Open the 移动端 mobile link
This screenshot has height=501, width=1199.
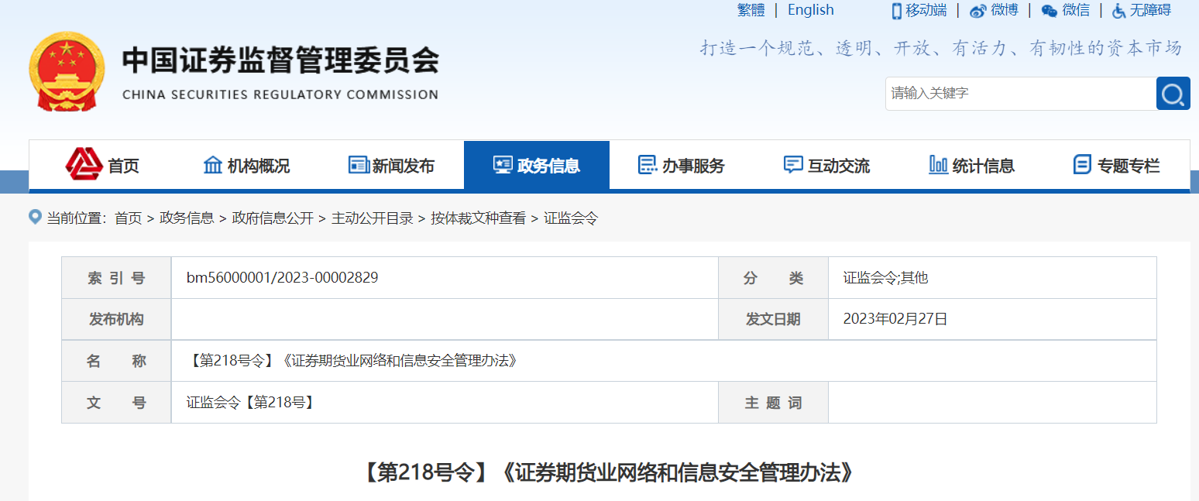click(x=926, y=10)
